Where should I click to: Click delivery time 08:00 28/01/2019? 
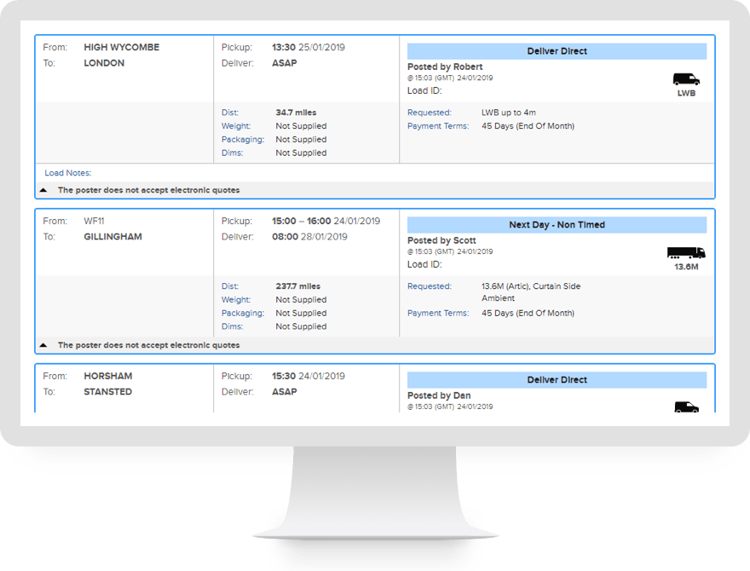click(309, 237)
